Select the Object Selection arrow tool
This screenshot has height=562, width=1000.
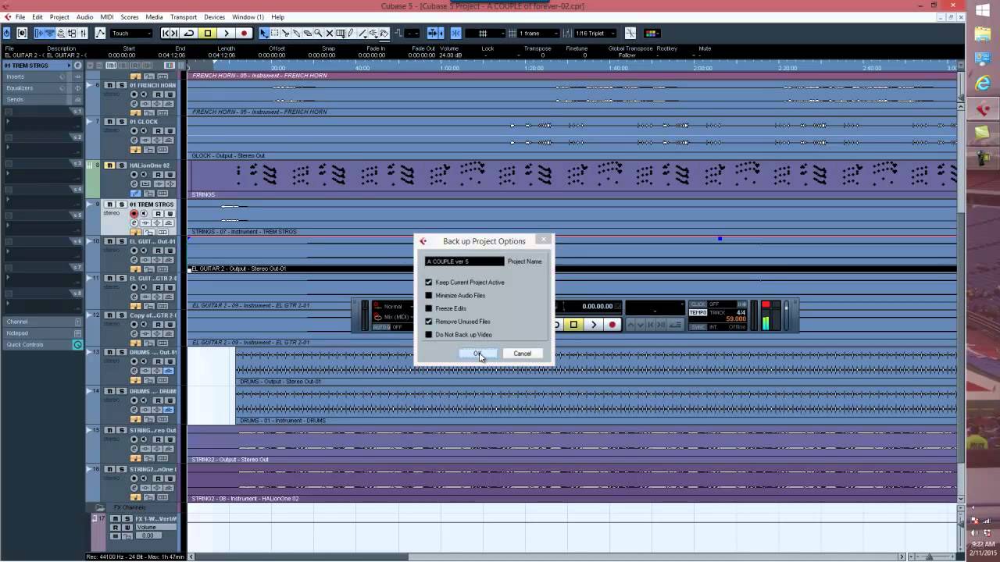point(264,33)
